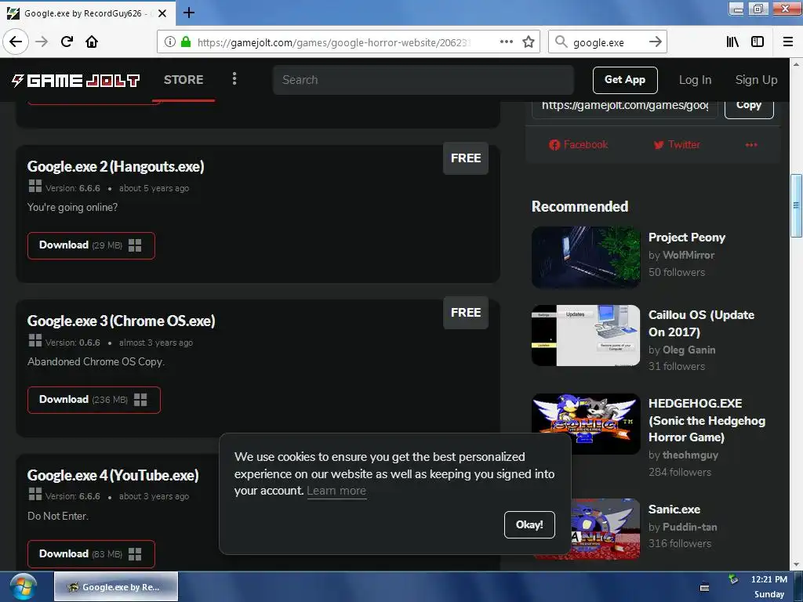The width and height of the screenshot is (803, 602).
Task: Click text 'Do Not Enter.'
Action: click(x=58, y=516)
